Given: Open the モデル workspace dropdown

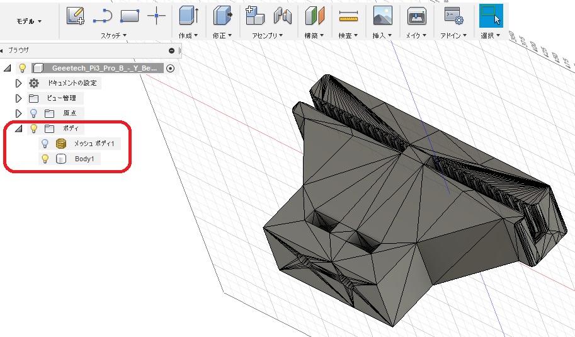Looking at the screenshot, I should pyautogui.click(x=29, y=21).
